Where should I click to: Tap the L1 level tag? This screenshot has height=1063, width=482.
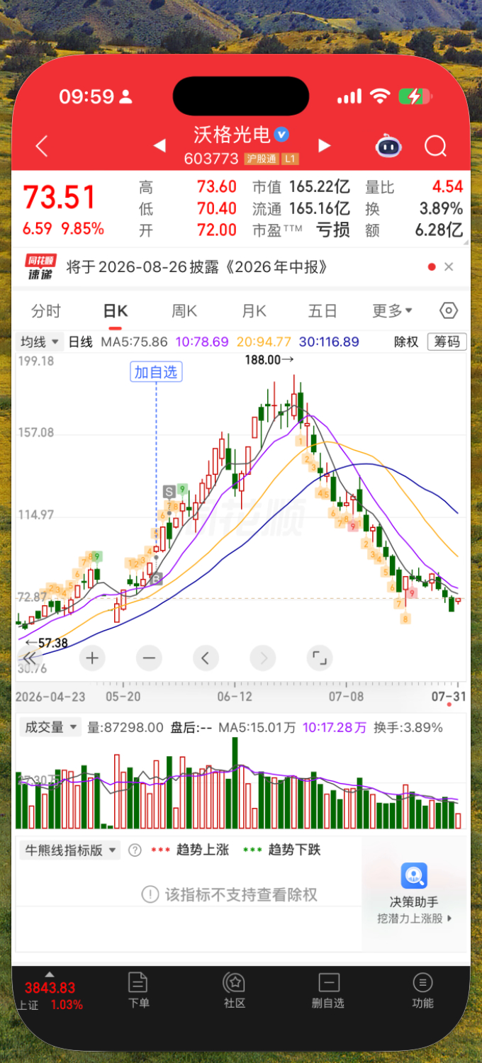point(290,159)
